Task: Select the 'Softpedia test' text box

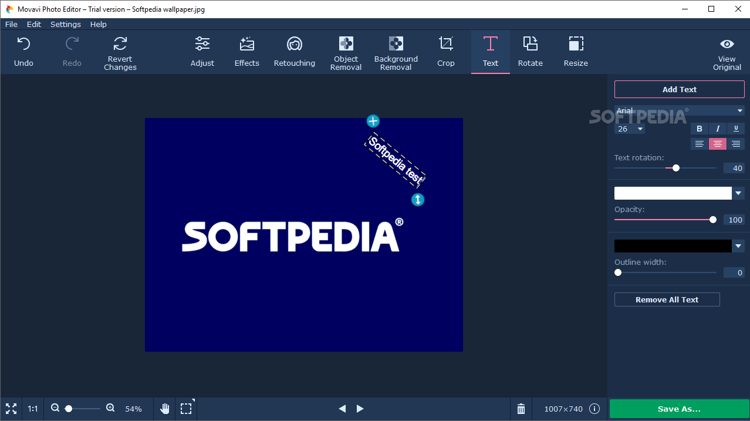Action: (x=396, y=160)
